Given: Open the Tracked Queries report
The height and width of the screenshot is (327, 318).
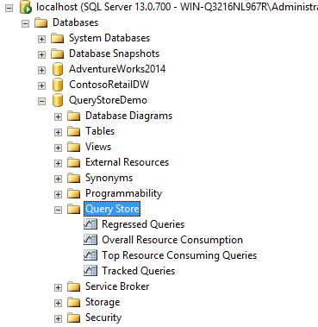Looking at the screenshot, I should point(139,271).
